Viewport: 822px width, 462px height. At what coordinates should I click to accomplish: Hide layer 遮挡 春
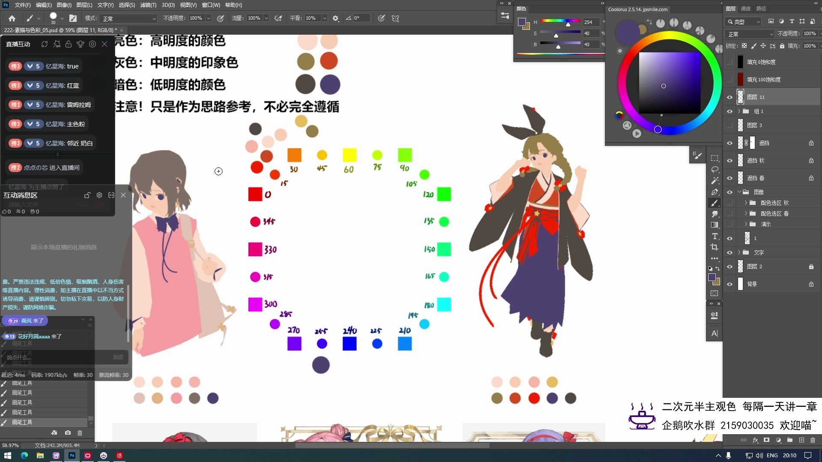[x=730, y=178]
